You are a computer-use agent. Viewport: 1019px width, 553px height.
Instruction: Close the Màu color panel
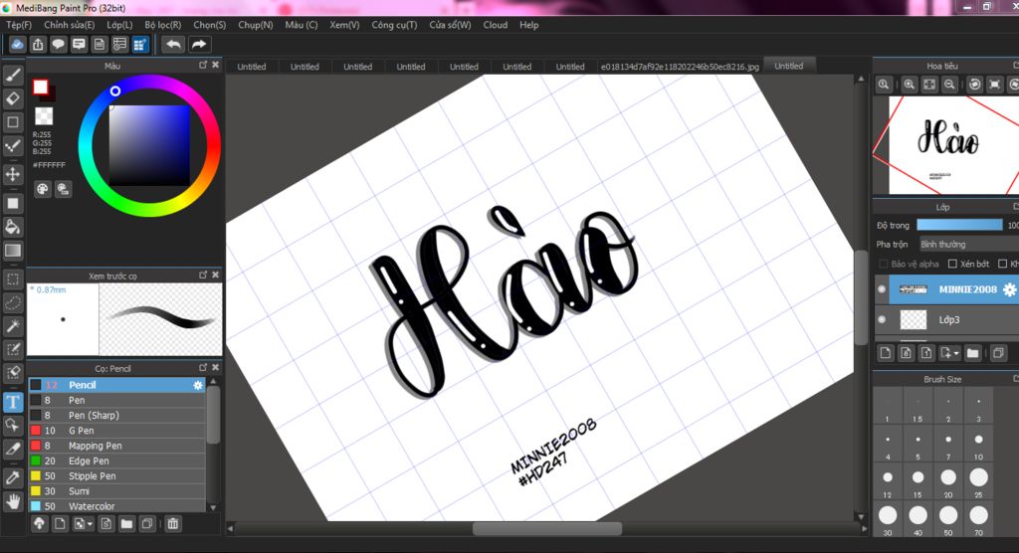(216, 65)
